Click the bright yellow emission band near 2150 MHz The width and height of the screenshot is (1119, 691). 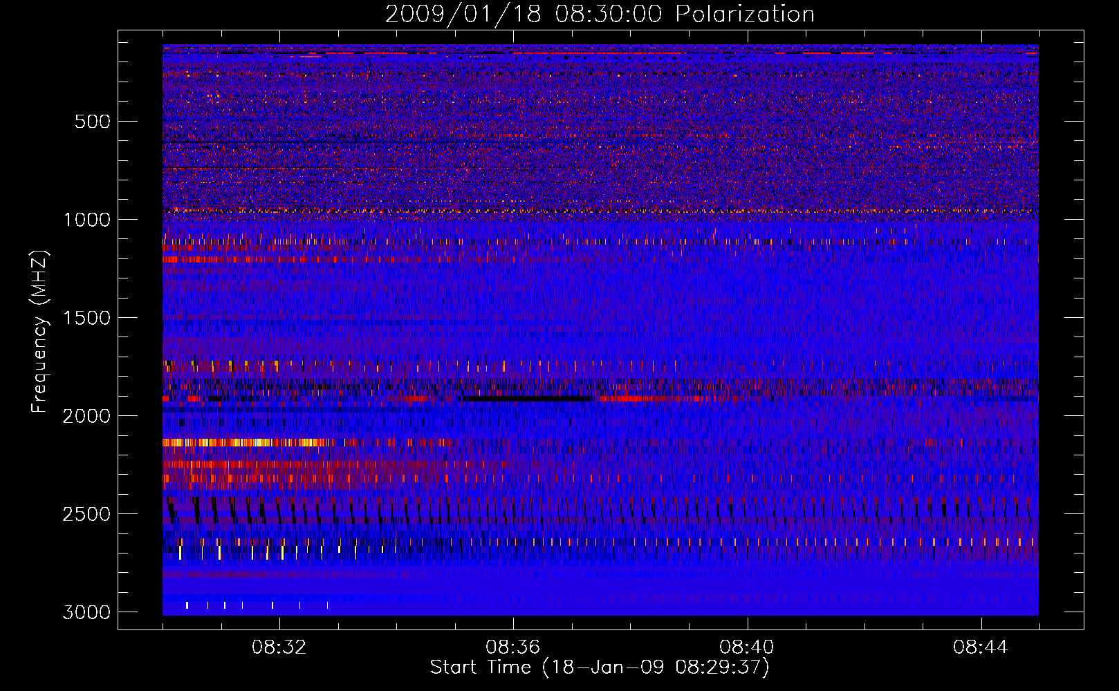pos(246,442)
